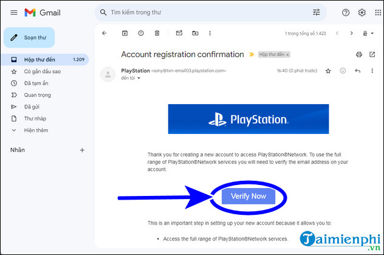384x255 pixels.
Task: Expand recipient details next to 'đến tôi'
Action: pyautogui.click(x=139, y=78)
